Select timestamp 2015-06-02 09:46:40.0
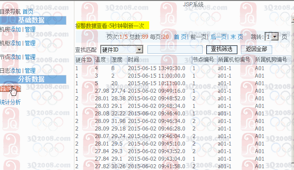 click(156, 114)
